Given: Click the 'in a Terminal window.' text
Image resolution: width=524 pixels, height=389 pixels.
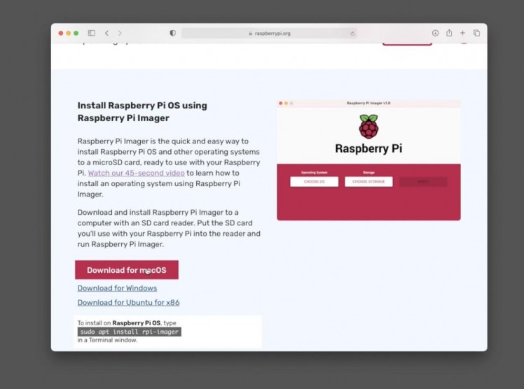Looking at the screenshot, I should pyautogui.click(x=107, y=340).
